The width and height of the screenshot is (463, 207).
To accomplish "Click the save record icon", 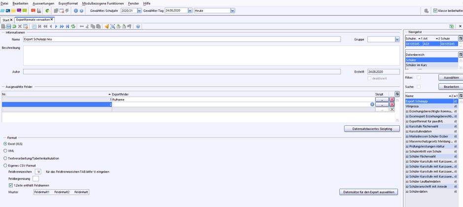I will [x=8, y=26].
